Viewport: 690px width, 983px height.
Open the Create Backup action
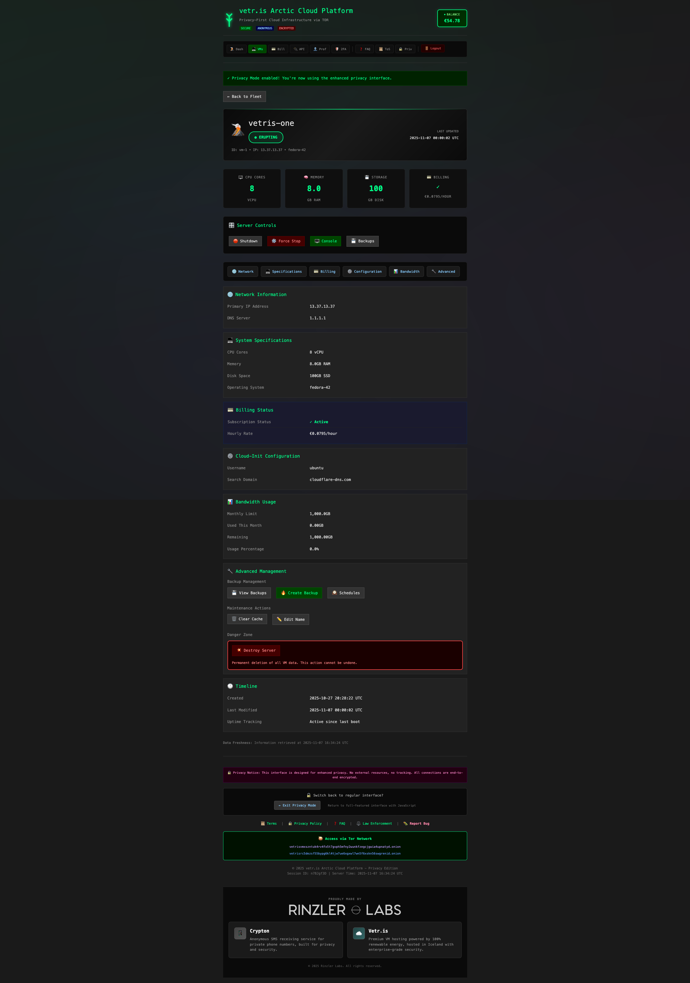[x=299, y=593]
